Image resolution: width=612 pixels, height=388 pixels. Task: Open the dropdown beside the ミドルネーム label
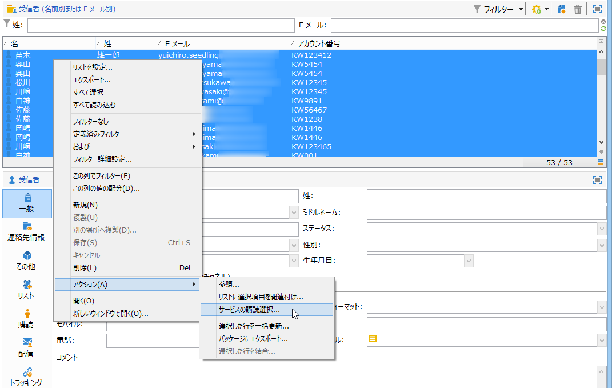(x=294, y=213)
